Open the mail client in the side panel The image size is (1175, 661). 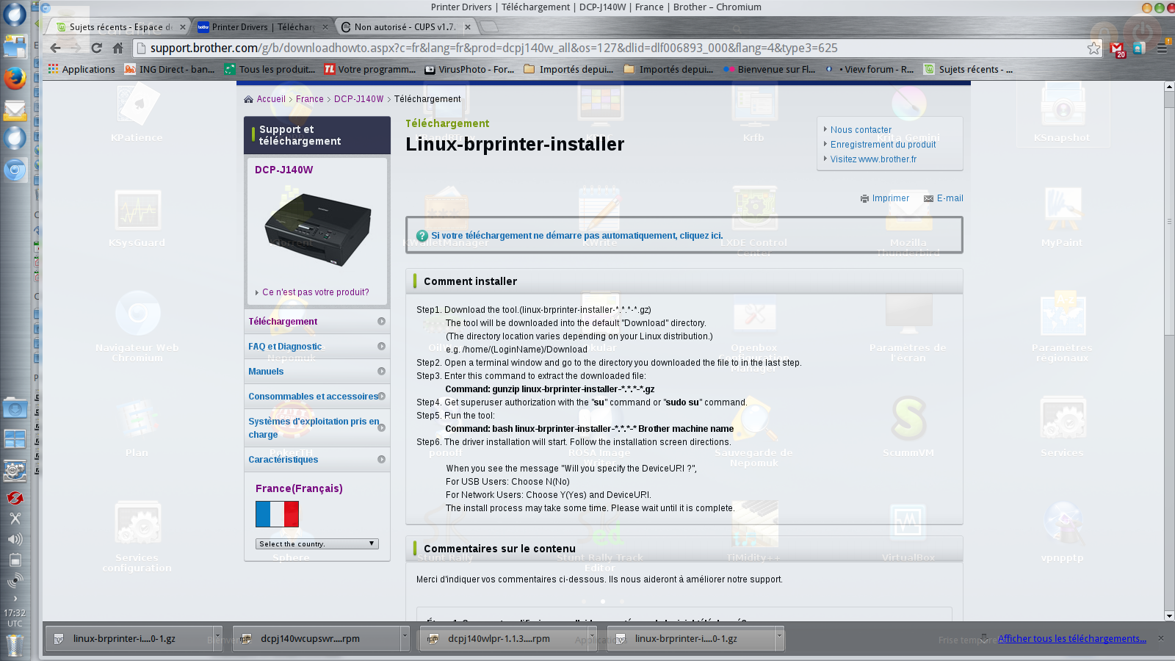coord(15,110)
